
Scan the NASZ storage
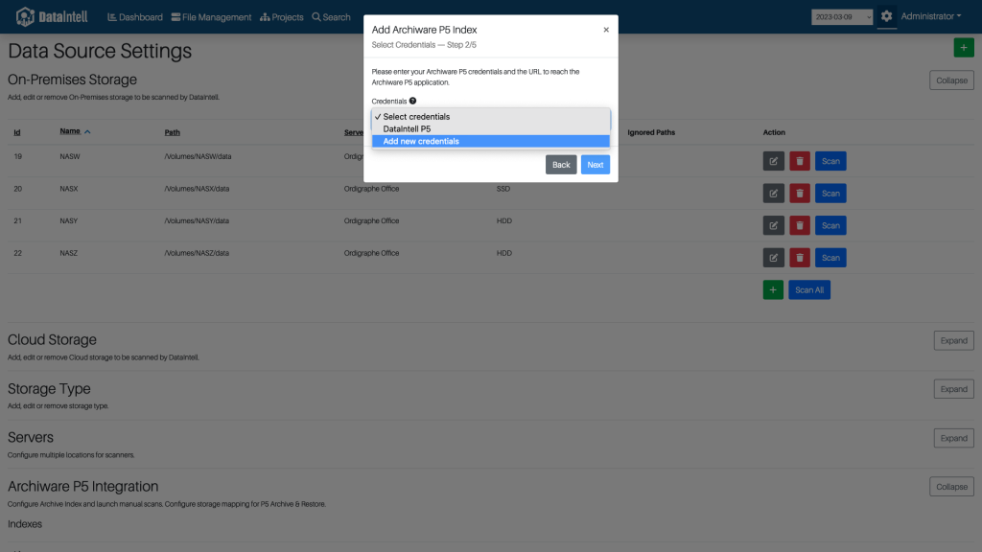(830, 258)
